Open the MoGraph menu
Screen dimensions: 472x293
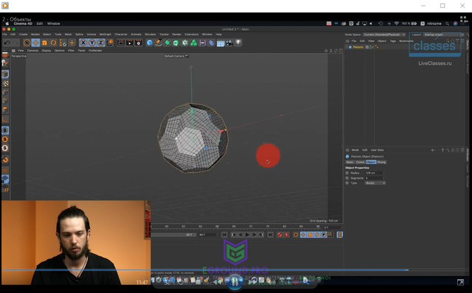(105, 35)
